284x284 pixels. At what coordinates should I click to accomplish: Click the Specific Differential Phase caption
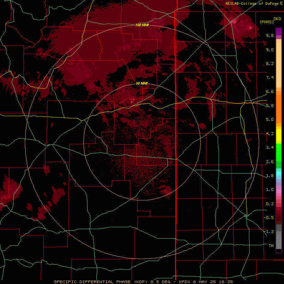[144, 282]
